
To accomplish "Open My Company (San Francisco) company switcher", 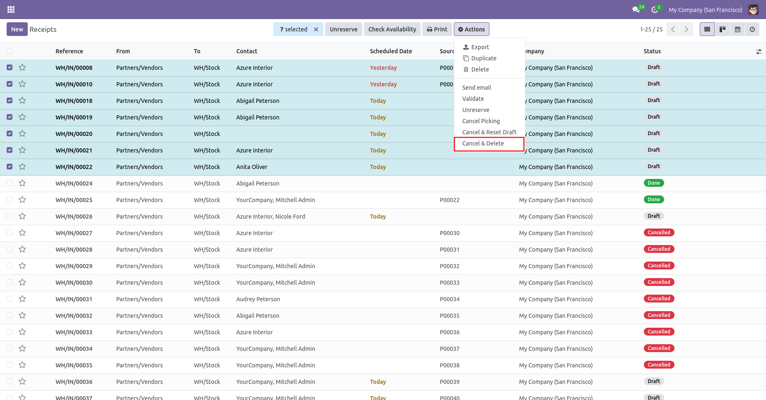I will 705,10.
